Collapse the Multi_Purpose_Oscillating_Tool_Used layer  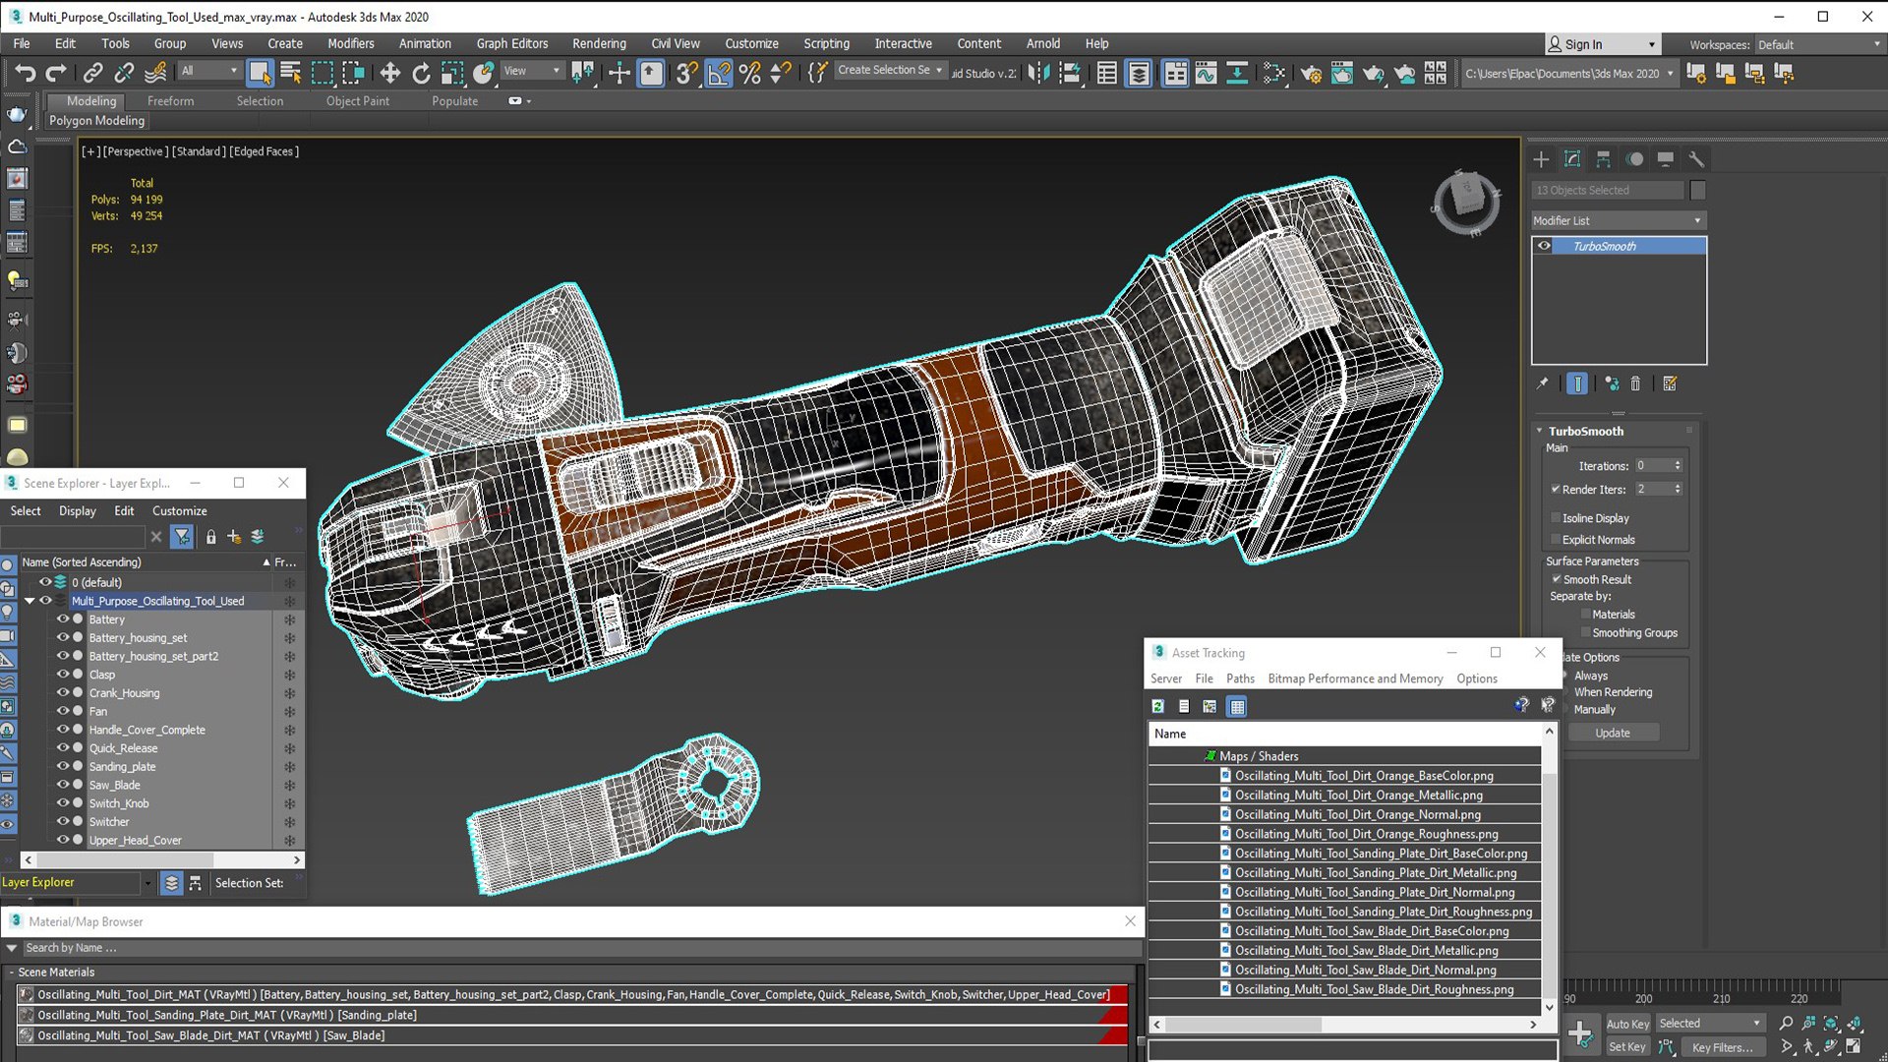coord(29,601)
